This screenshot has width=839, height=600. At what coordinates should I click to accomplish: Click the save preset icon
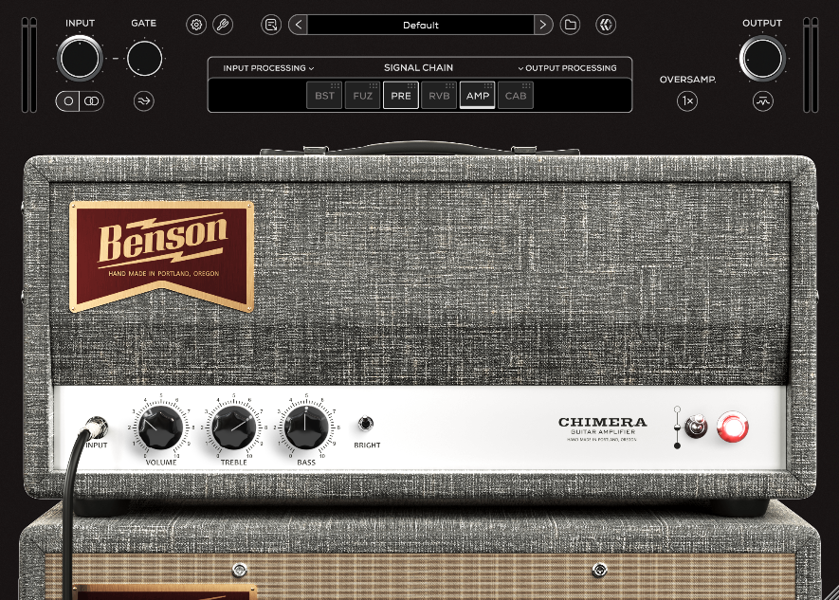(271, 24)
